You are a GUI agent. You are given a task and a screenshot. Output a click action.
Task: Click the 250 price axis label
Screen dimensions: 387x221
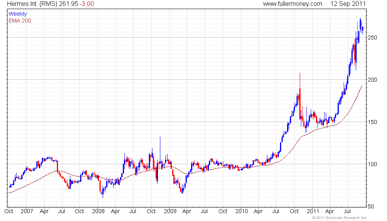[x=372, y=37]
